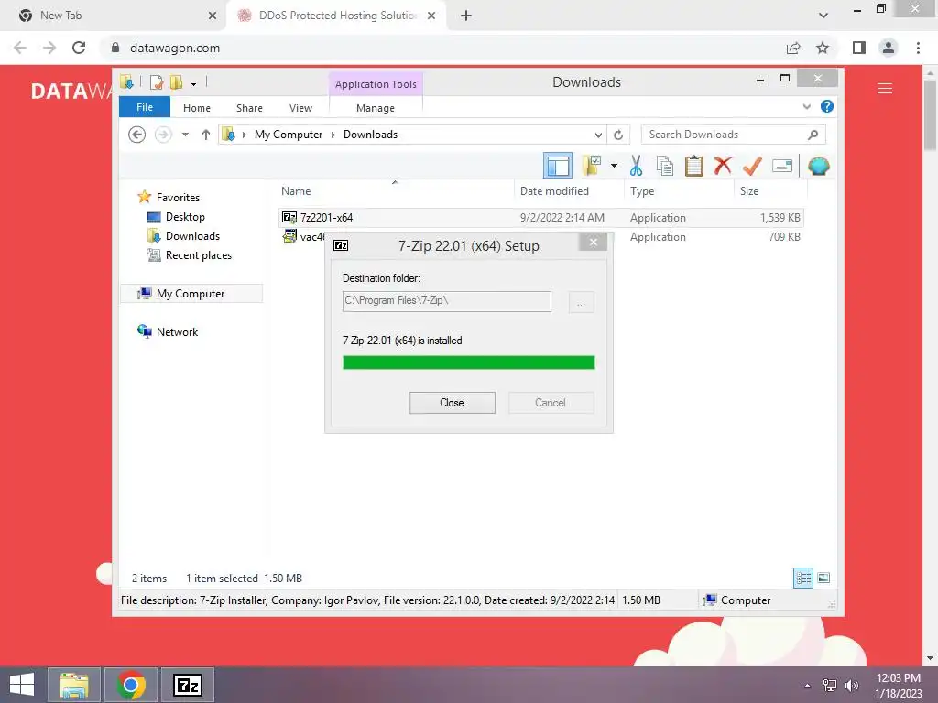Bookmark this page with star icon
Image resolution: width=938 pixels, height=703 pixels.
823,48
